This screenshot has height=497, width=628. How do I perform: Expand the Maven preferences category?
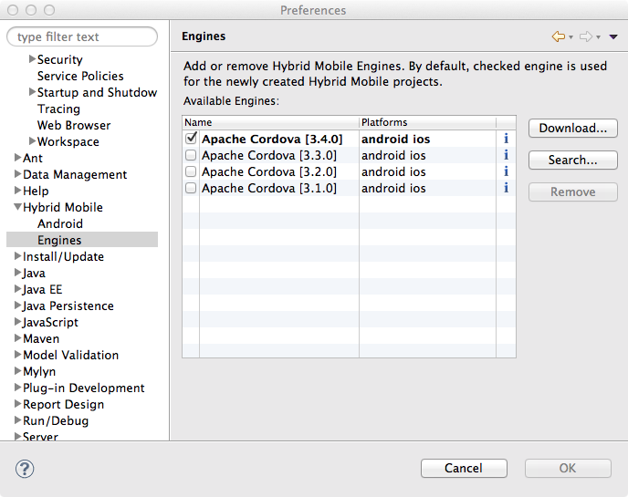click(17, 339)
